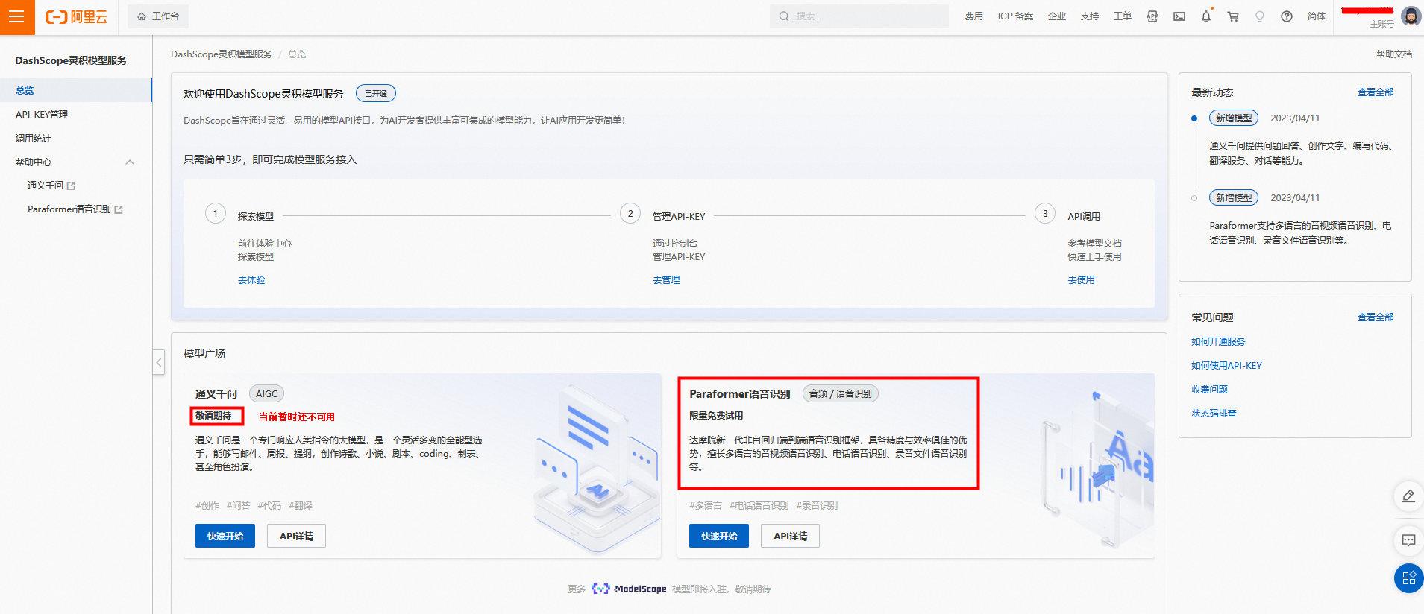Open the Cloud Shell terminal icon
Image resolution: width=1424 pixels, height=614 pixels.
pos(1179,16)
